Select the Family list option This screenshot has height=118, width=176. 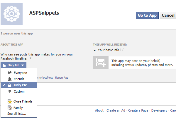coord(19,108)
